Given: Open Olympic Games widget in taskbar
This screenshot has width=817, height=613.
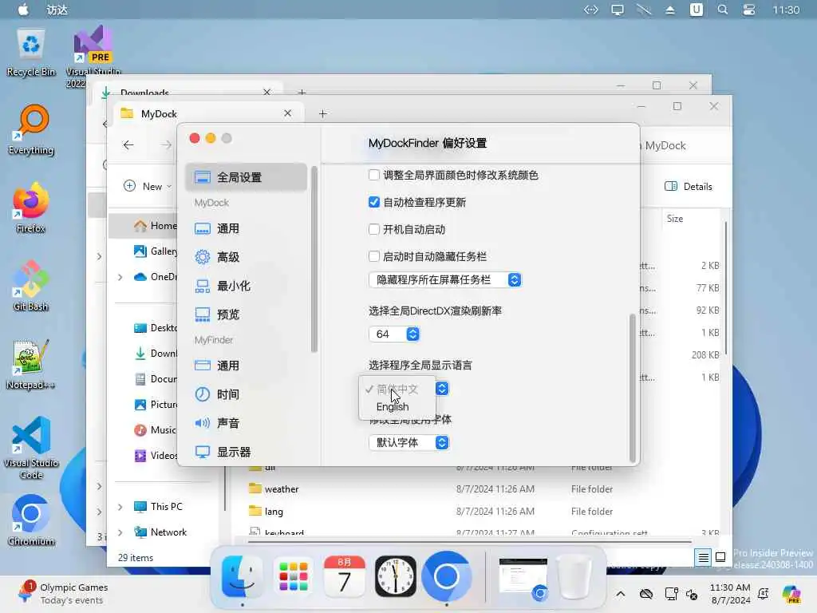Looking at the screenshot, I should click(x=62, y=594).
